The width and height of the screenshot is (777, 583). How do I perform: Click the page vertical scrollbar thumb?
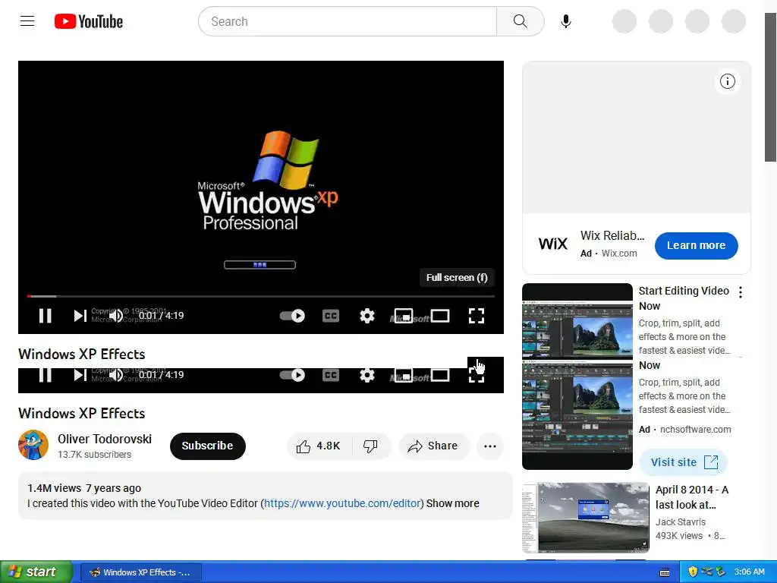pyautogui.click(x=770, y=87)
